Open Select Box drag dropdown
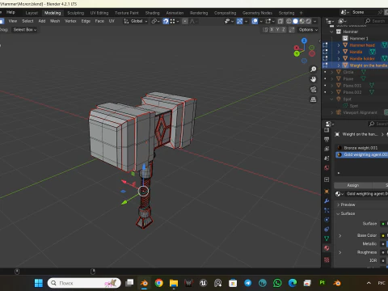 [x=24, y=30]
